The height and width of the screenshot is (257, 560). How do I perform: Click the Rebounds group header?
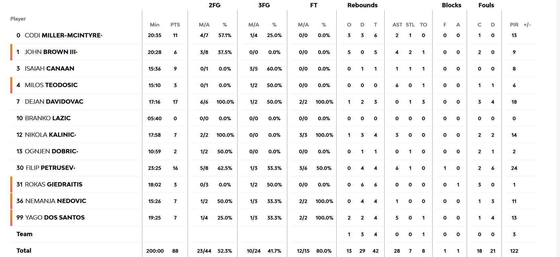pos(362,5)
